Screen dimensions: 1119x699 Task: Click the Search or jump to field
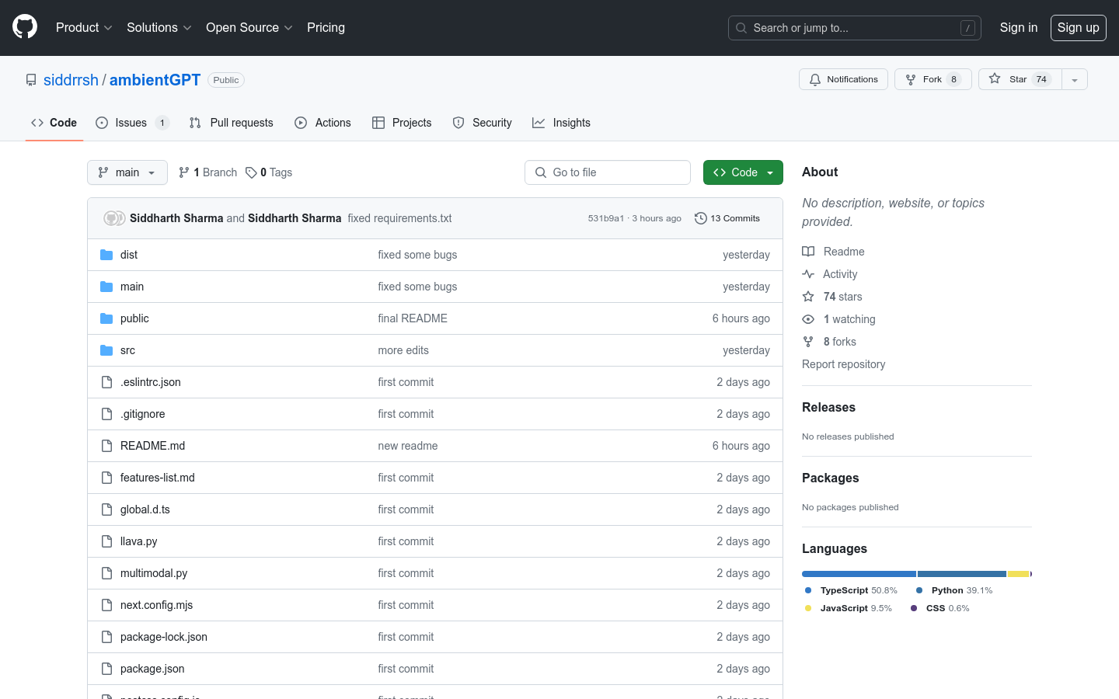[x=855, y=28]
